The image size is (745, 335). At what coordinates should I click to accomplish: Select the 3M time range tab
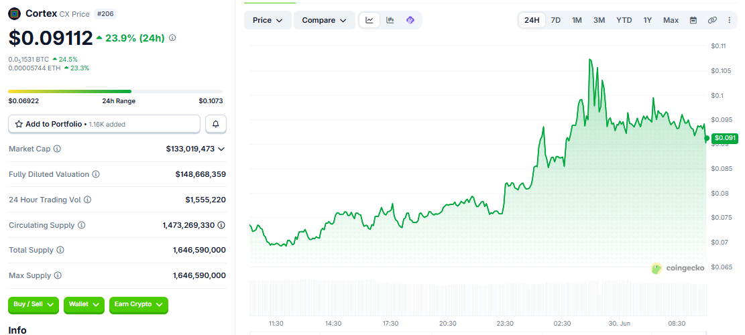(599, 20)
